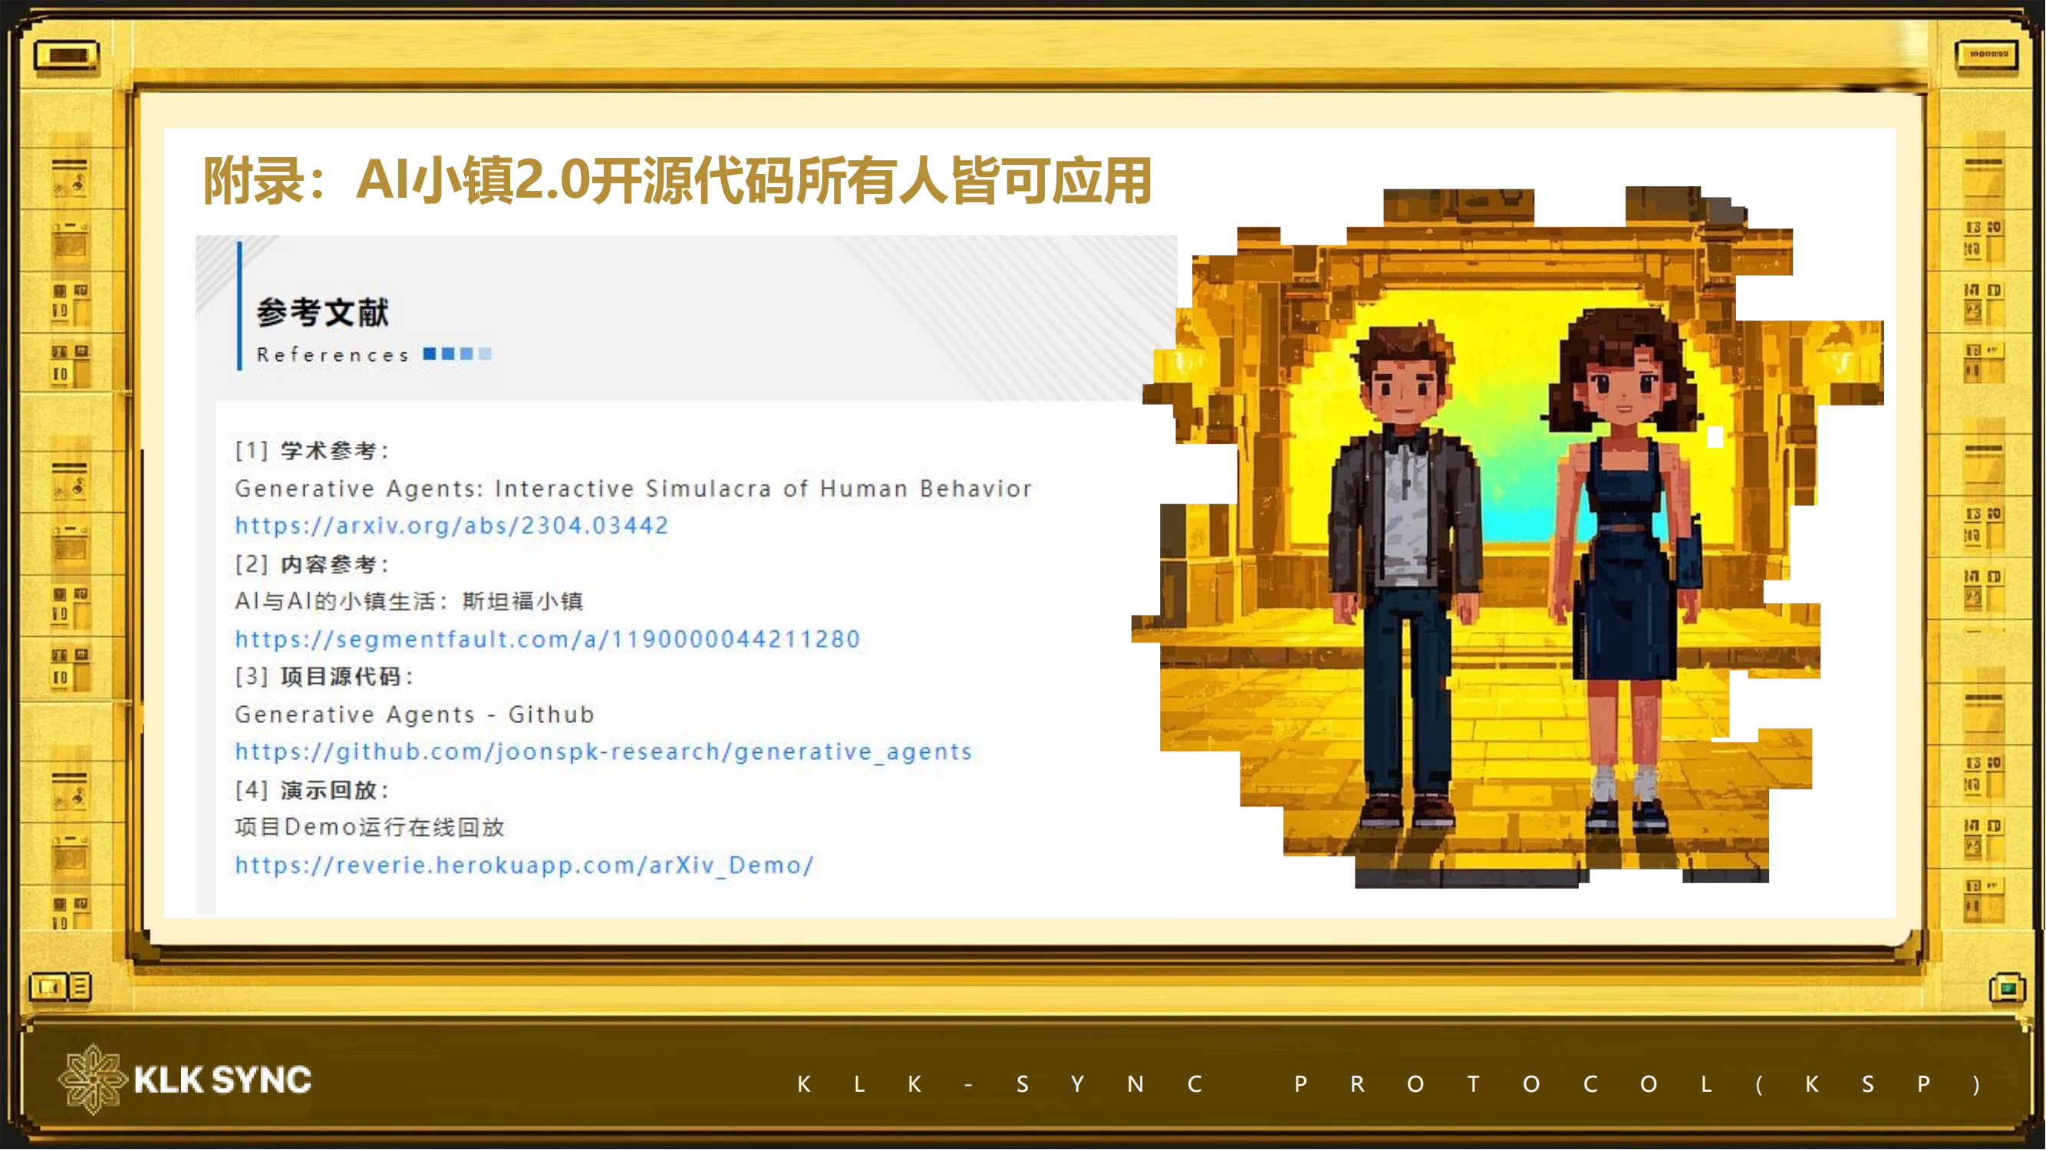Open the github joonspk-research generative_agents link
This screenshot has height=1150, width=2046.
click(x=604, y=751)
